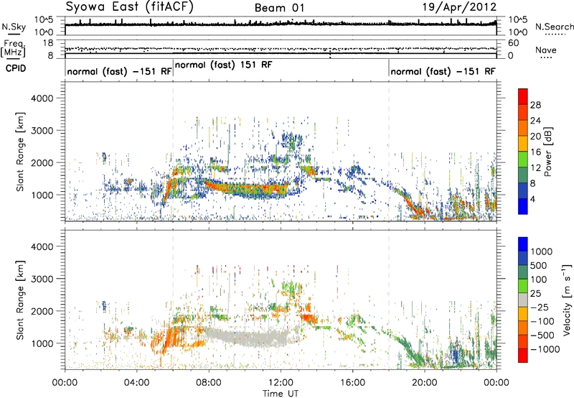Click the 'Syowa East (fitACF)' title

pyautogui.click(x=130, y=7)
